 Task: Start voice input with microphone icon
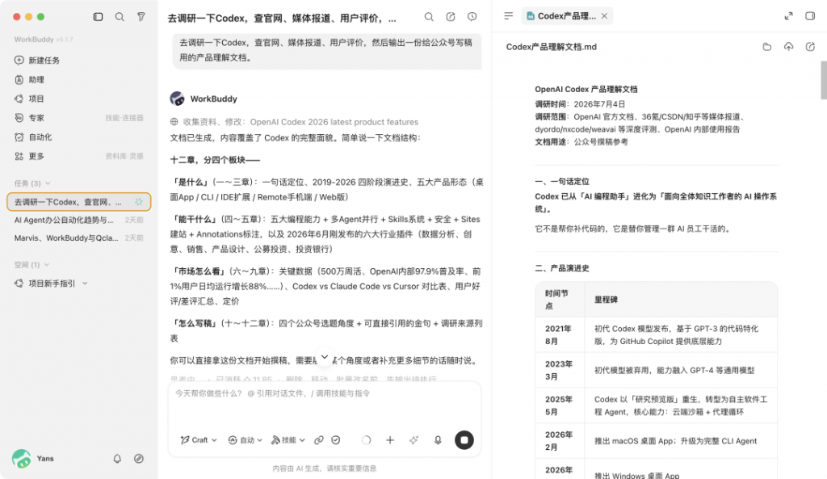pos(438,440)
